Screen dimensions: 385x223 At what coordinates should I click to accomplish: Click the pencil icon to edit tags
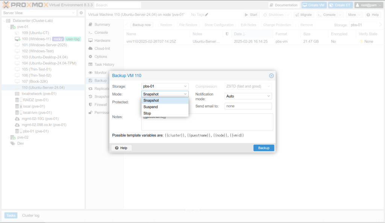click(206, 15)
